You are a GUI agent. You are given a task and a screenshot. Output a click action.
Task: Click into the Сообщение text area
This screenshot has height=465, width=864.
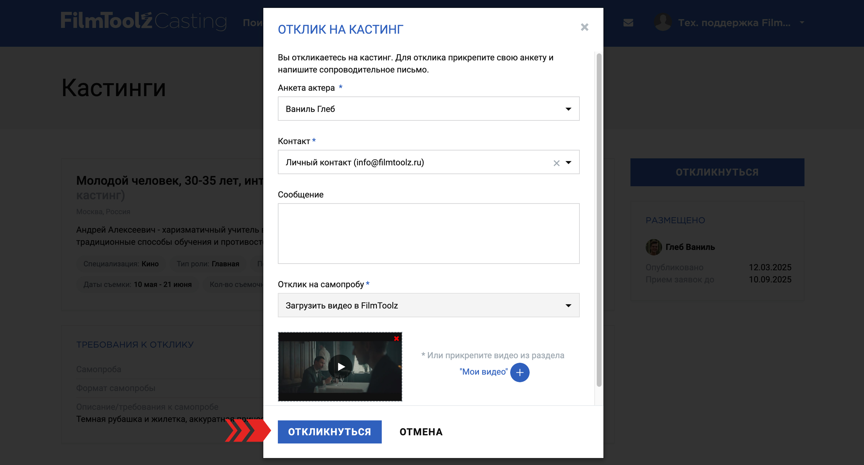(x=428, y=234)
